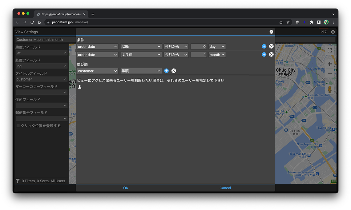The width and height of the screenshot is (351, 210).
Task: Open the customer sort field dropdown
Action: tap(97, 71)
